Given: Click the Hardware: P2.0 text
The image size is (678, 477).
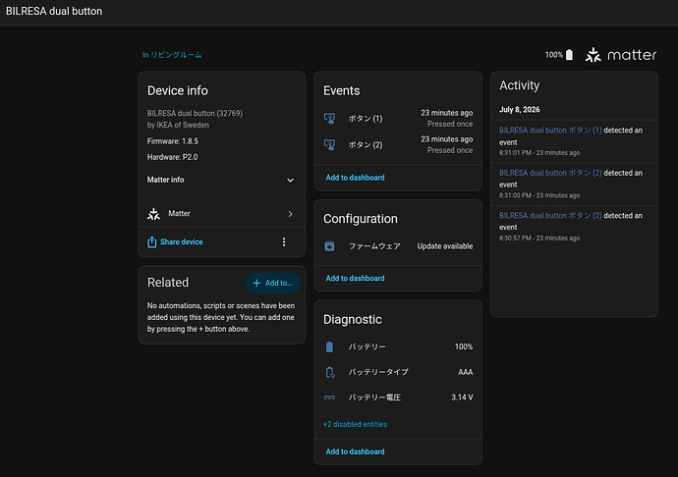Looking at the screenshot, I should tap(172, 157).
